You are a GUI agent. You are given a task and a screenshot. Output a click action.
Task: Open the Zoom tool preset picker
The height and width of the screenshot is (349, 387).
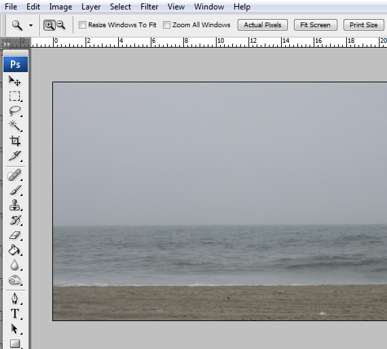click(x=31, y=25)
